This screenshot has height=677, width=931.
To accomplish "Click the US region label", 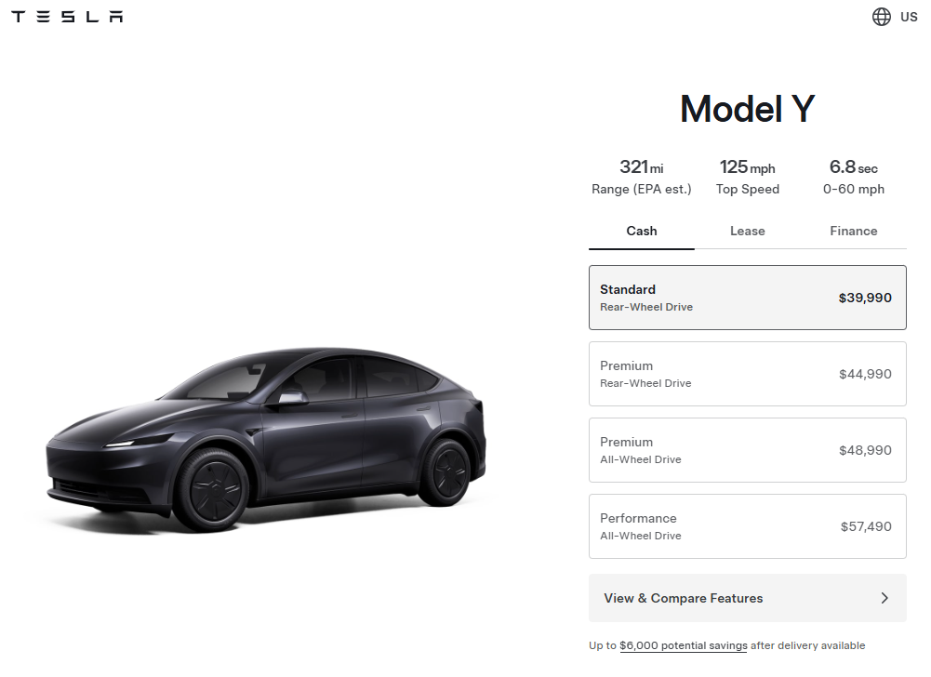I will [x=909, y=17].
